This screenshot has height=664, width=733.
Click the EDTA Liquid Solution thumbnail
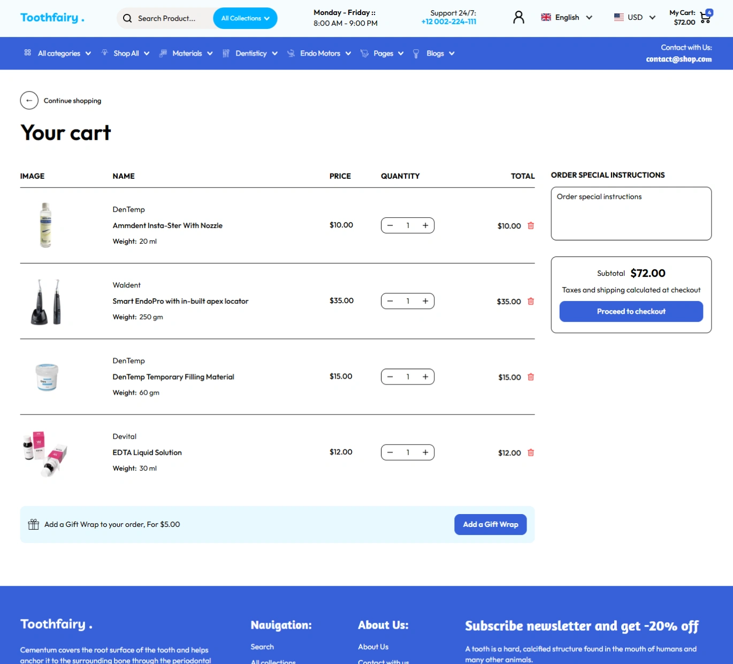45,453
